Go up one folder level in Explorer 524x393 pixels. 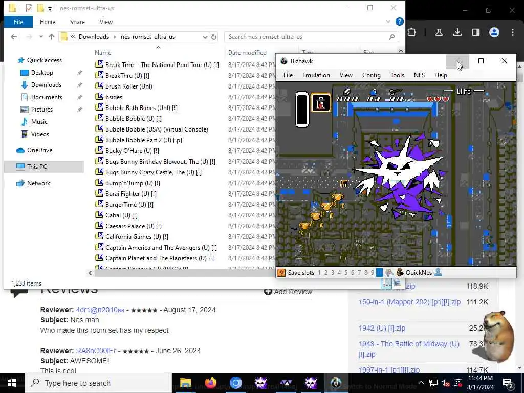tap(52, 37)
